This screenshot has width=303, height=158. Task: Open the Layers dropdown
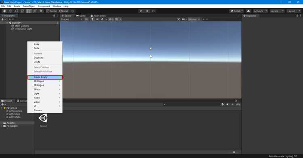tap(277, 11)
